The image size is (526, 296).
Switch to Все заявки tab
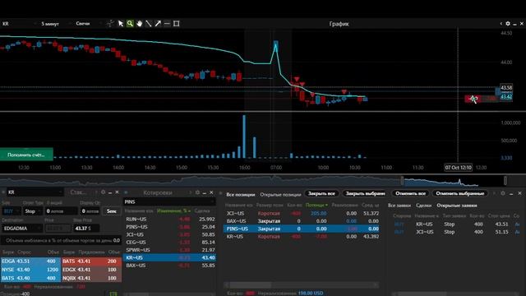399,205
